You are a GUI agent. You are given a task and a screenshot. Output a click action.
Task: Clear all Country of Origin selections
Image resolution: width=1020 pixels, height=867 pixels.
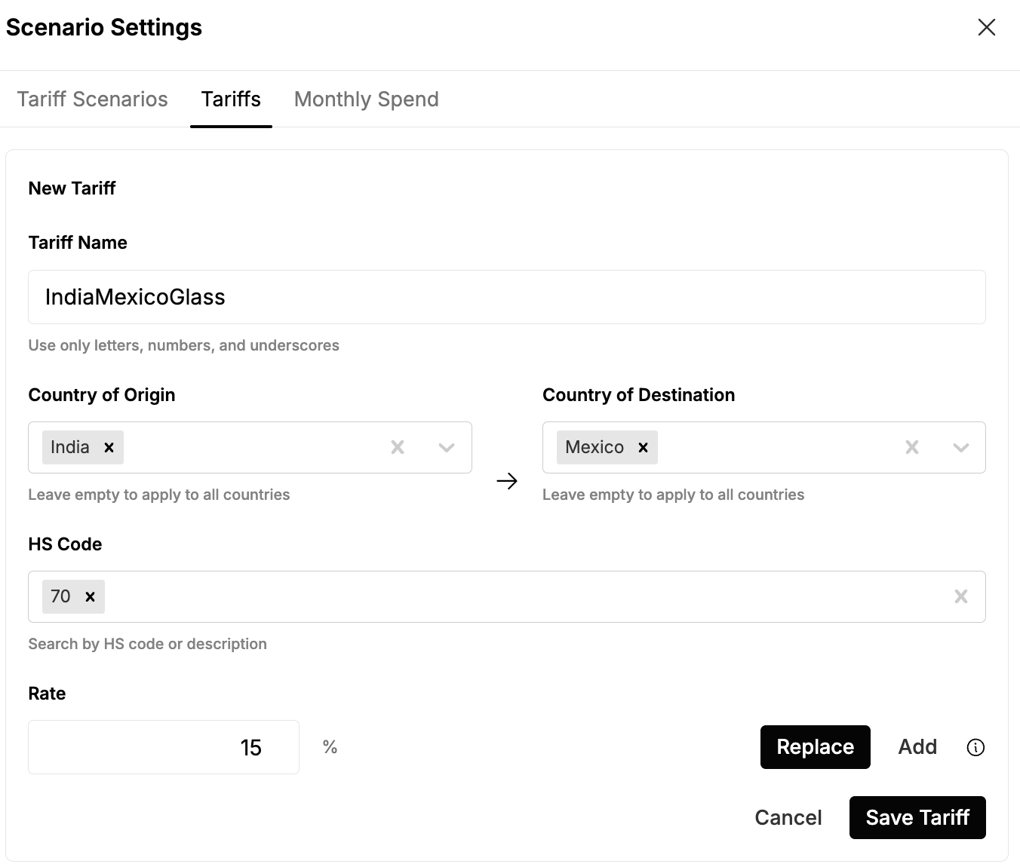click(x=398, y=447)
